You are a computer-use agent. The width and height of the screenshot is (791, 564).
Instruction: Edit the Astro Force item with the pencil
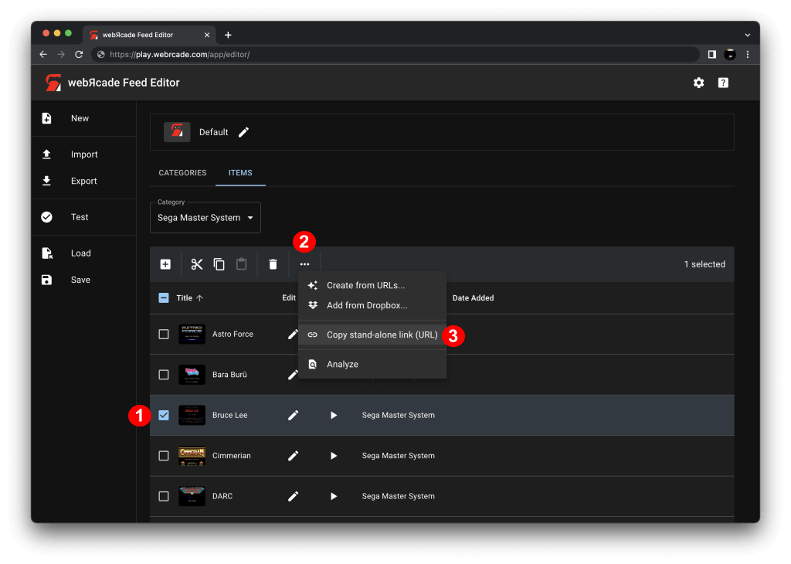(x=293, y=334)
